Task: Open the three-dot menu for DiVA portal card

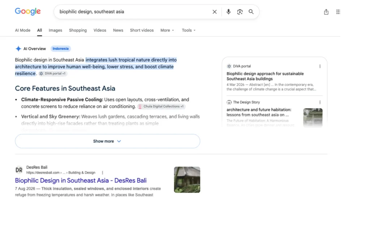Action: click(x=320, y=66)
